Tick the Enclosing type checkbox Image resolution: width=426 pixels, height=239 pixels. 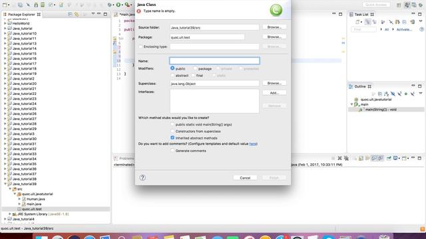(x=140, y=46)
